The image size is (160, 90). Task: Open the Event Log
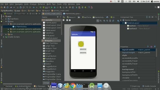click(x=135, y=86)
